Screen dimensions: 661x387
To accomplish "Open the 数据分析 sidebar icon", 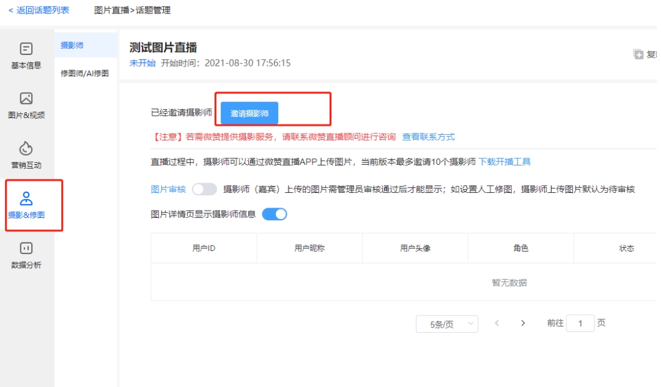I will (x=26, y=248).
